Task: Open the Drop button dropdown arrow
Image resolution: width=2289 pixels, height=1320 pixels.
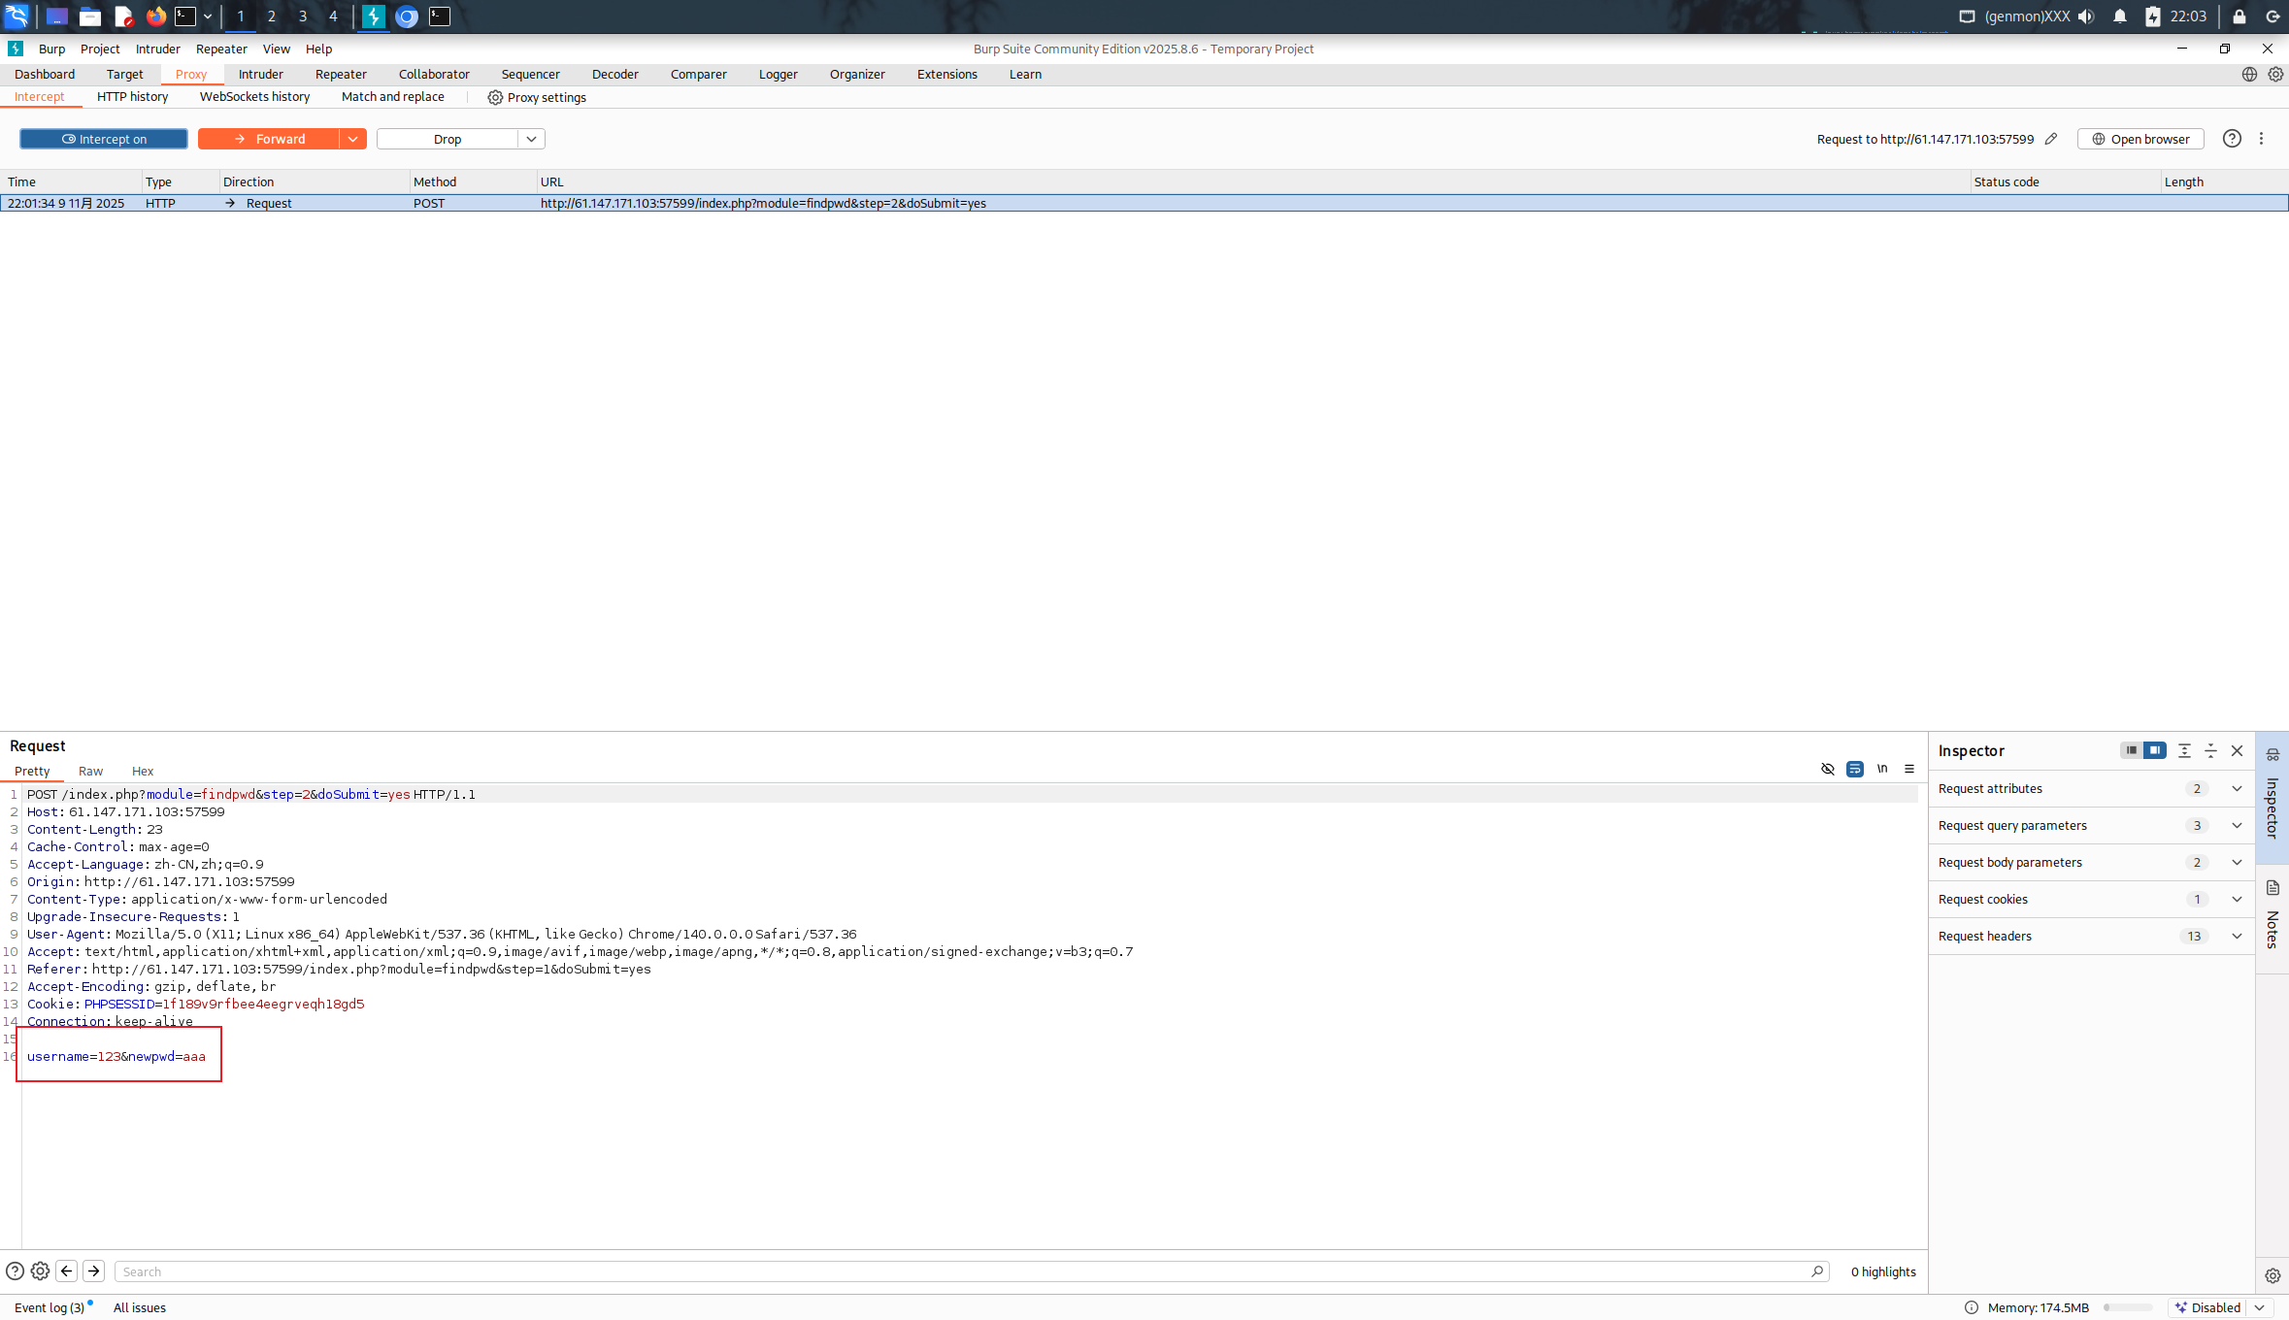Action: [531, 139]
